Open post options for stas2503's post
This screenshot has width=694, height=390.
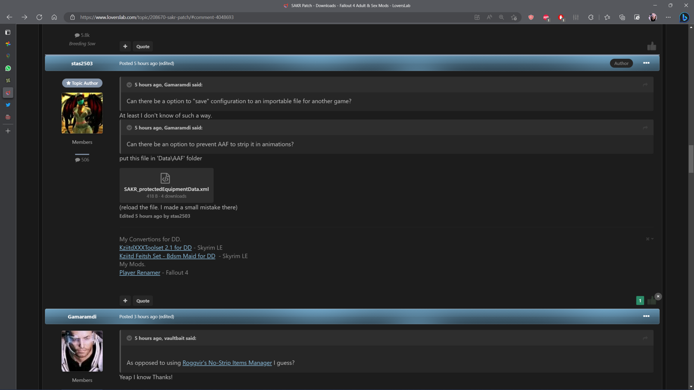tap(646, 63)
